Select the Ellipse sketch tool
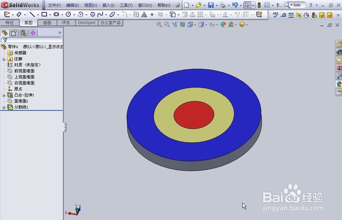The width and height of the screenshot is (342, 220). point(112,14)
